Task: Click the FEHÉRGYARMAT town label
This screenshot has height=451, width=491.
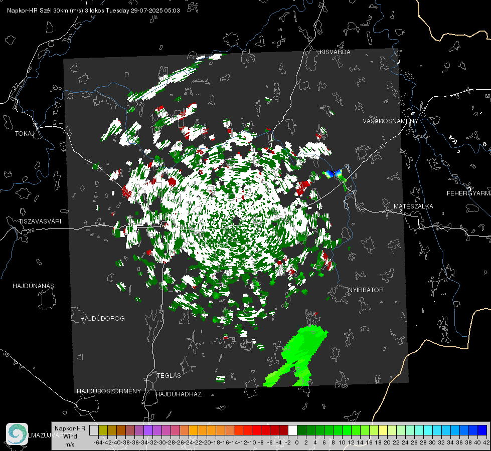Action: [x=468, y=193]
